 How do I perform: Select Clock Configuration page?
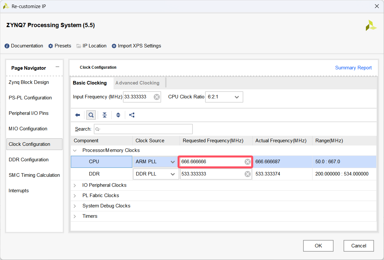[x=35, y=144]
